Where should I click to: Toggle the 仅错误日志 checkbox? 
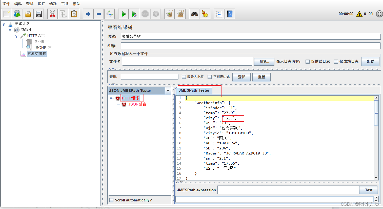(x=308, y=62)
